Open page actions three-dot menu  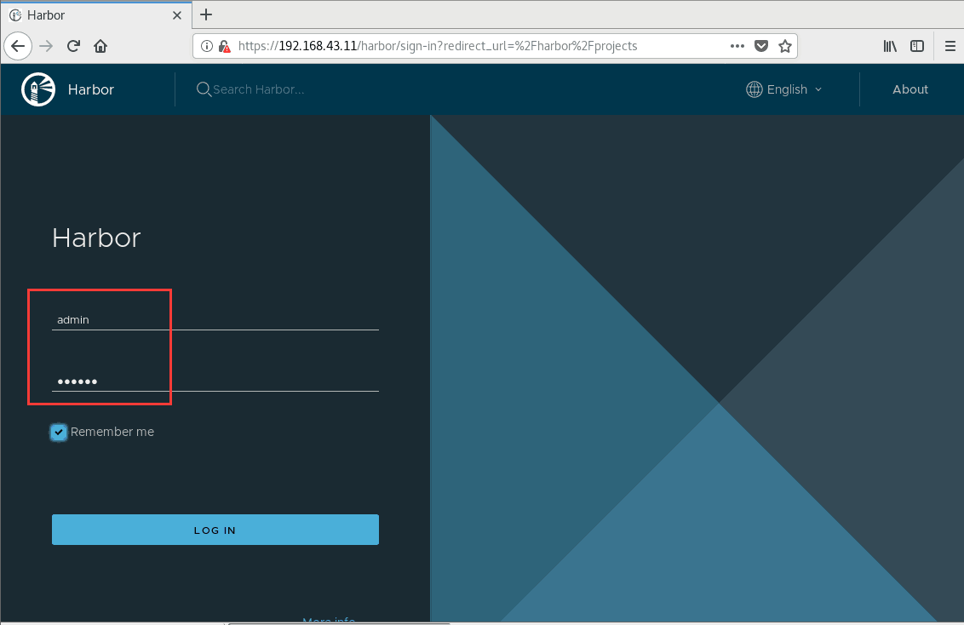click(737, 46)
